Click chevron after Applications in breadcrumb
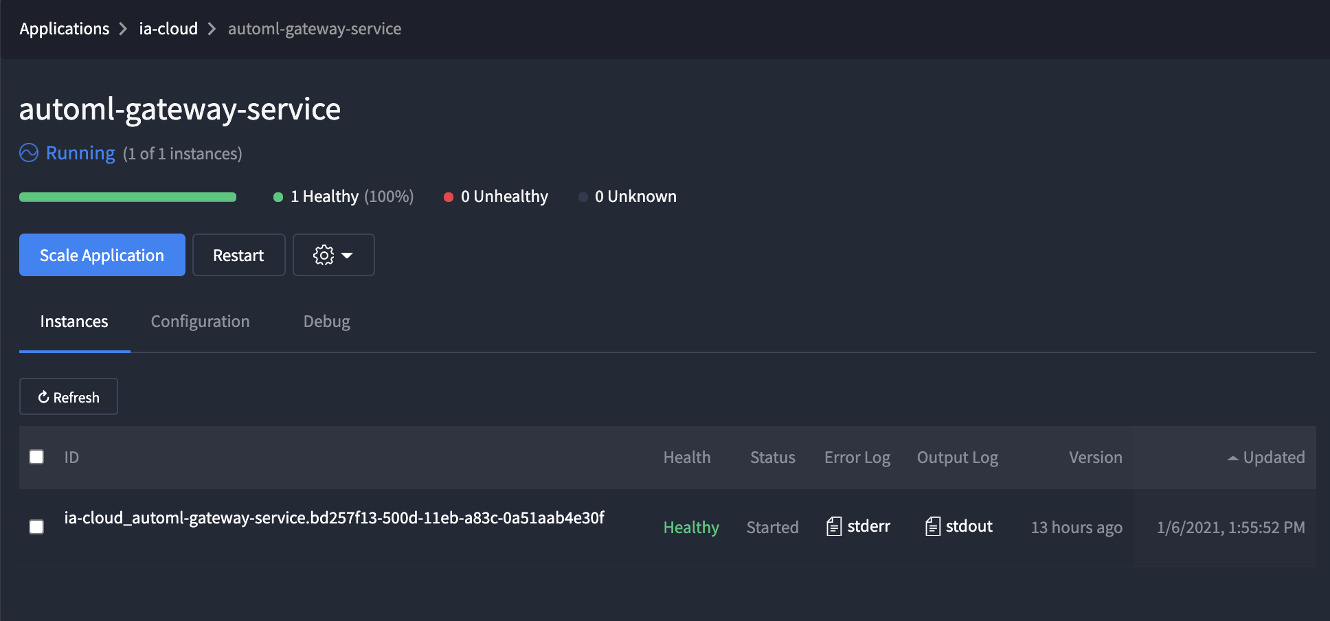 pos(123,29)
